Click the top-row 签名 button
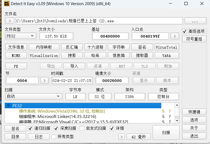Screen dimensions: 210x144 [142, 47]
